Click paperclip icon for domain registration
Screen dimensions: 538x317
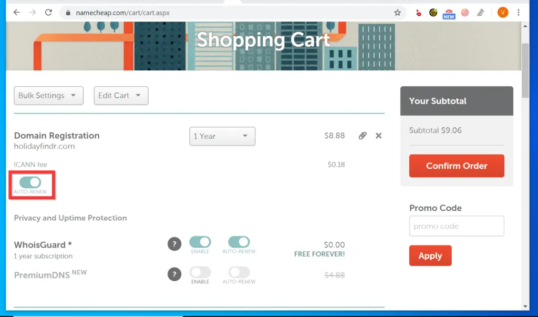(x=363, y=136)
